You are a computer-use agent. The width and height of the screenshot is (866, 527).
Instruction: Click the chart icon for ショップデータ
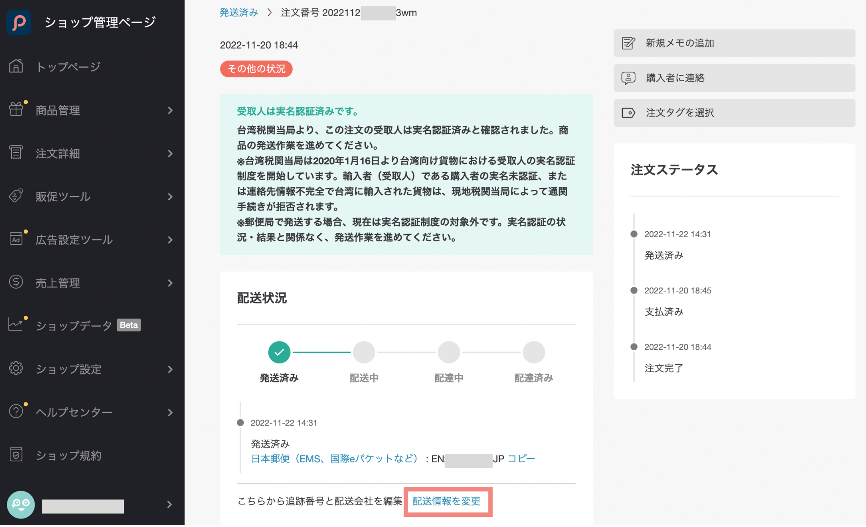16,325
